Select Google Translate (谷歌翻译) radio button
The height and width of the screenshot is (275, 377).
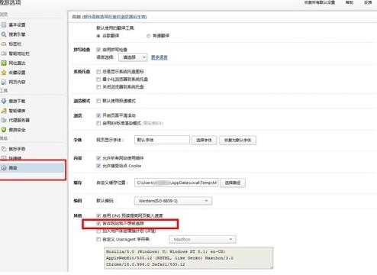(x=98, y=36)
